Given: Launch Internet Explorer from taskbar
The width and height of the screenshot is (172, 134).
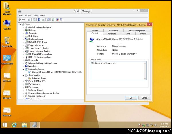Looking at the screenshot, I should point(14,125).
